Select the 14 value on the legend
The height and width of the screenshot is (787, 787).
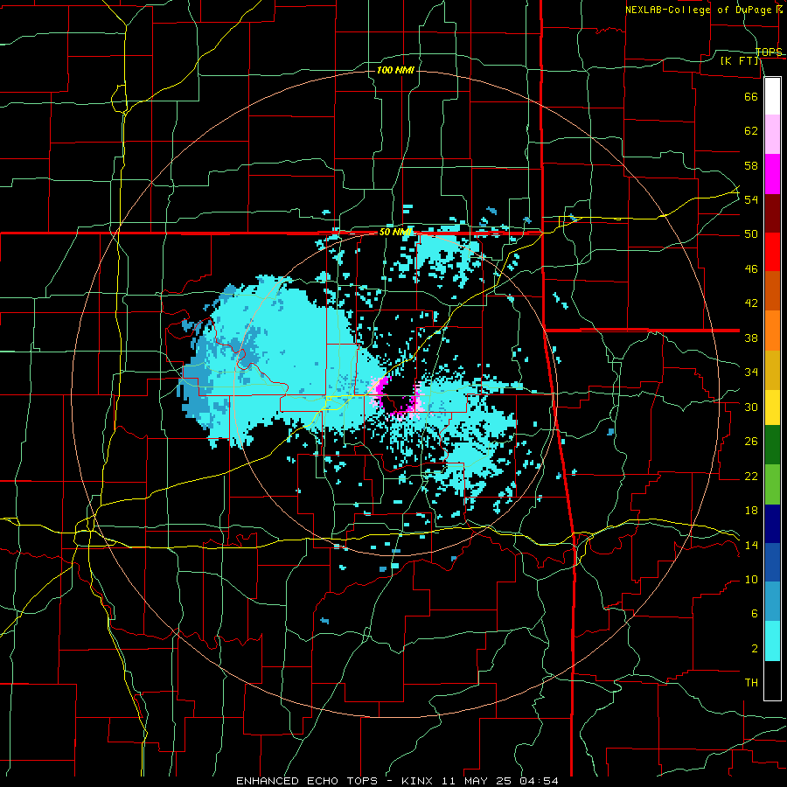pos(751,545)
